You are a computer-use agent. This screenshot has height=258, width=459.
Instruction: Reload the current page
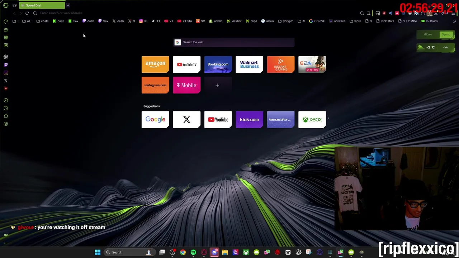(27, 13)
